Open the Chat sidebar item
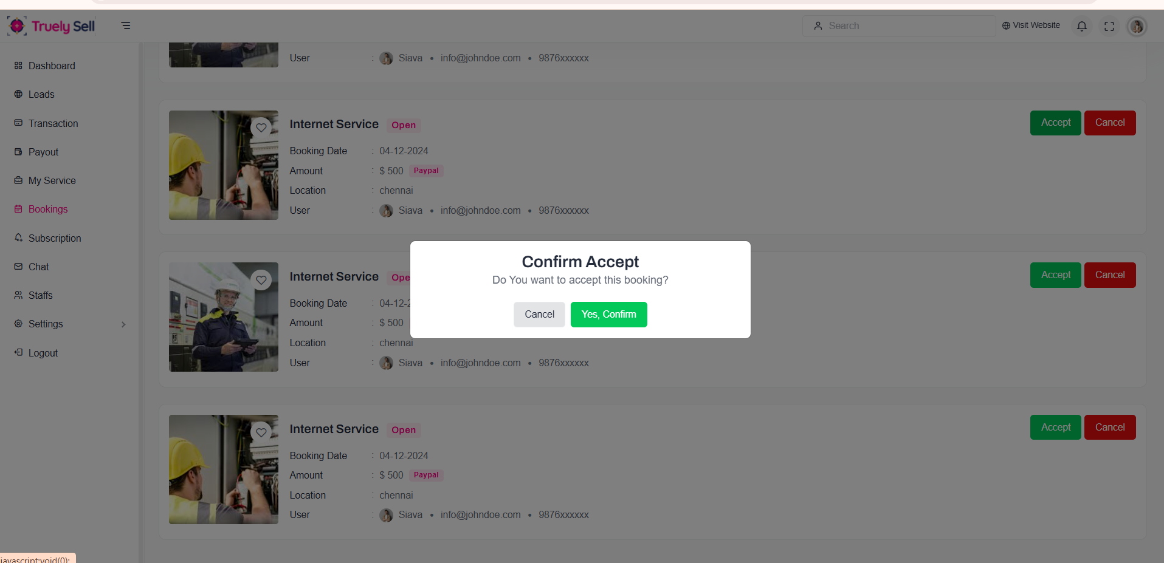Image resolution: width=1164 pixels, height=563 pixels. pyautogui.click(x=38, y=267)
